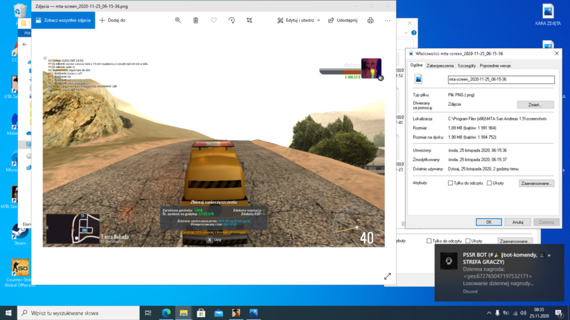
Task: Switch to the Photos app taskbar icon
Action: click(254, 313)
